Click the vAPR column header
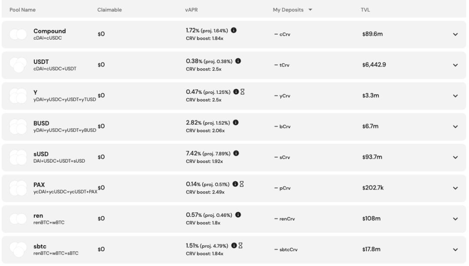This screenshot has width=469, height=266. click(192, 10)
